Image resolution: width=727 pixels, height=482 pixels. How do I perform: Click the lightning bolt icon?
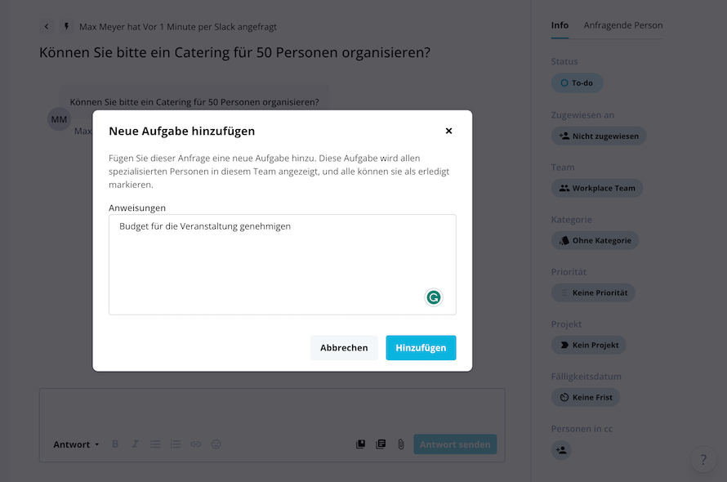pos(67,26)
